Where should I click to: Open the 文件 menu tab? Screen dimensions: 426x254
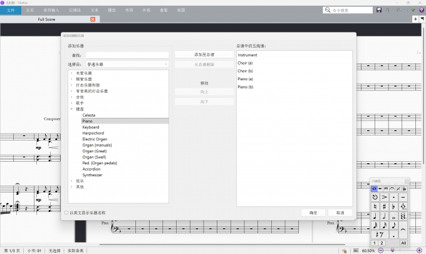click(11, 11)
